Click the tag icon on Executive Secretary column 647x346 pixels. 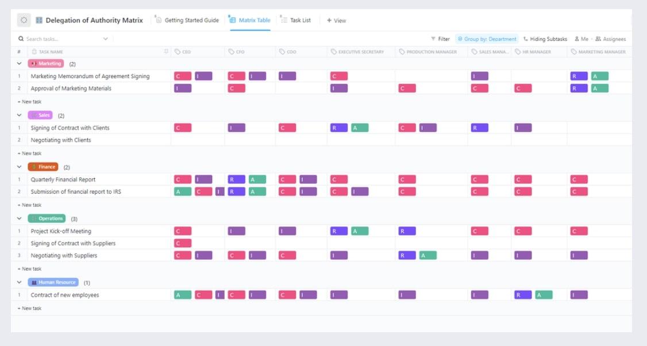(x=333, y=52)
